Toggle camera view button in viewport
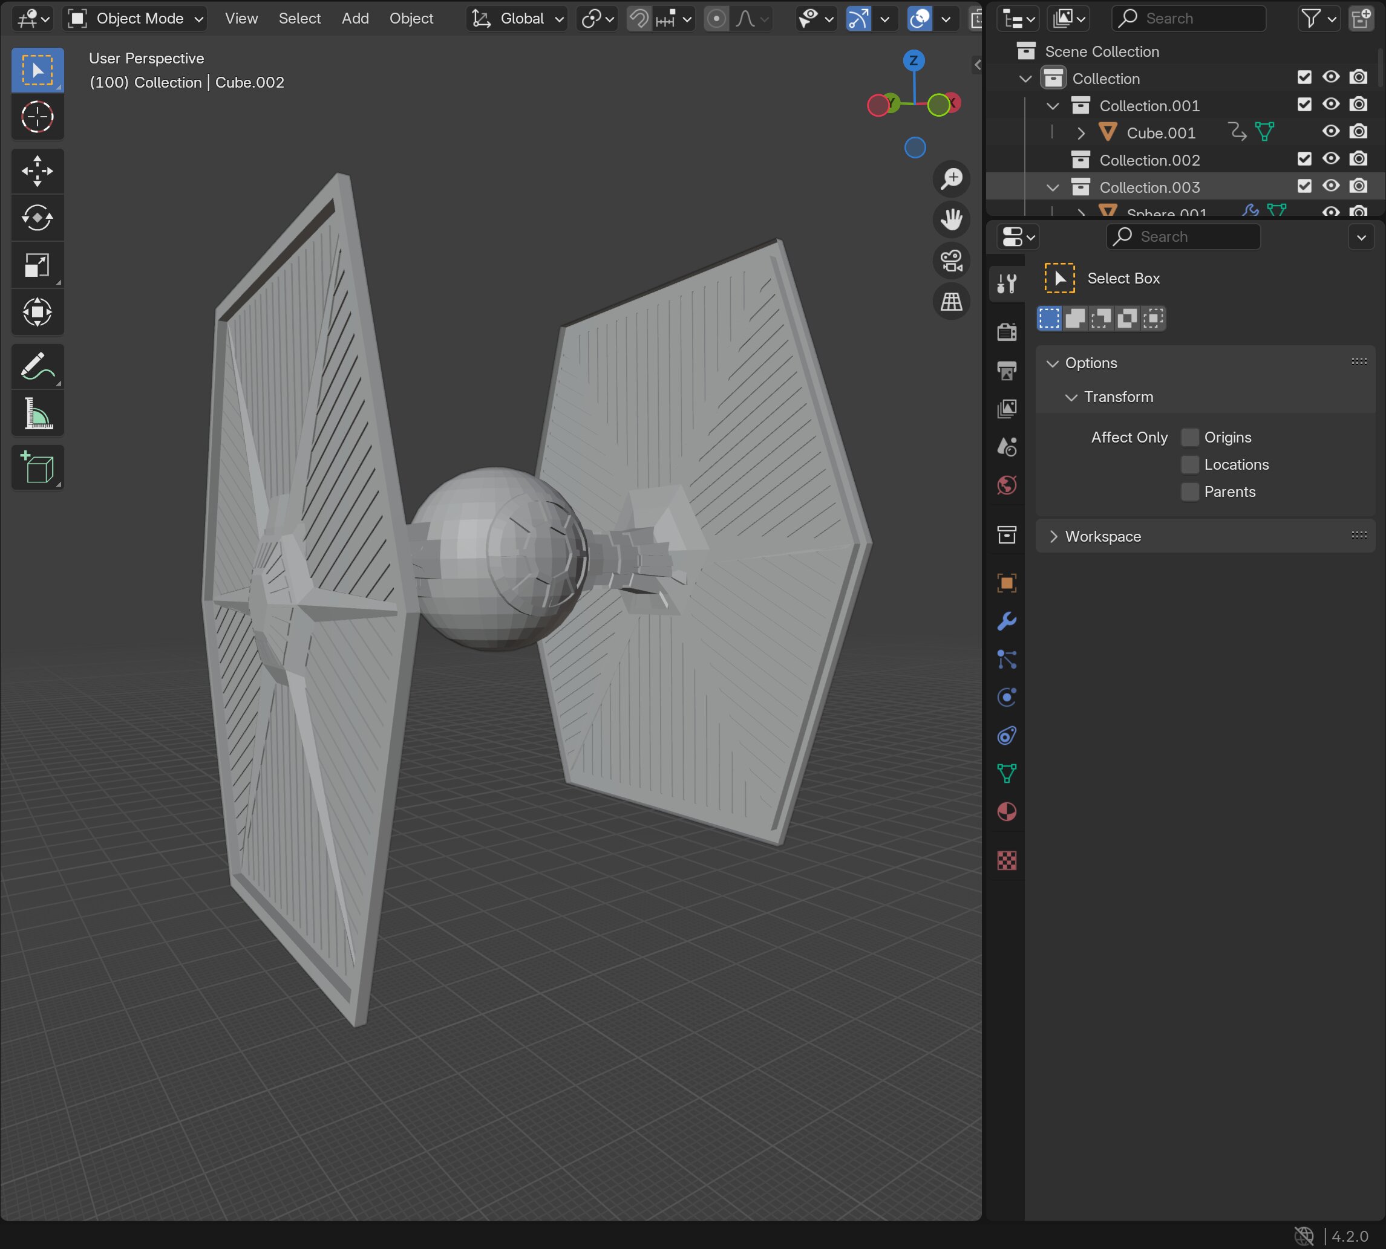This screenshot has width=1386, height=1249. 951,261
